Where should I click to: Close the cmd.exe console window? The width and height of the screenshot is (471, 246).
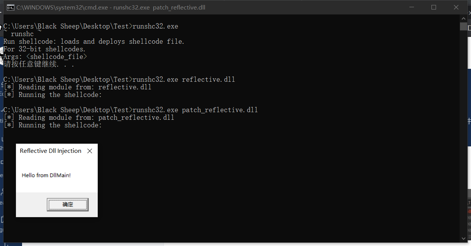pyautogui.click(x=456, y=7)
